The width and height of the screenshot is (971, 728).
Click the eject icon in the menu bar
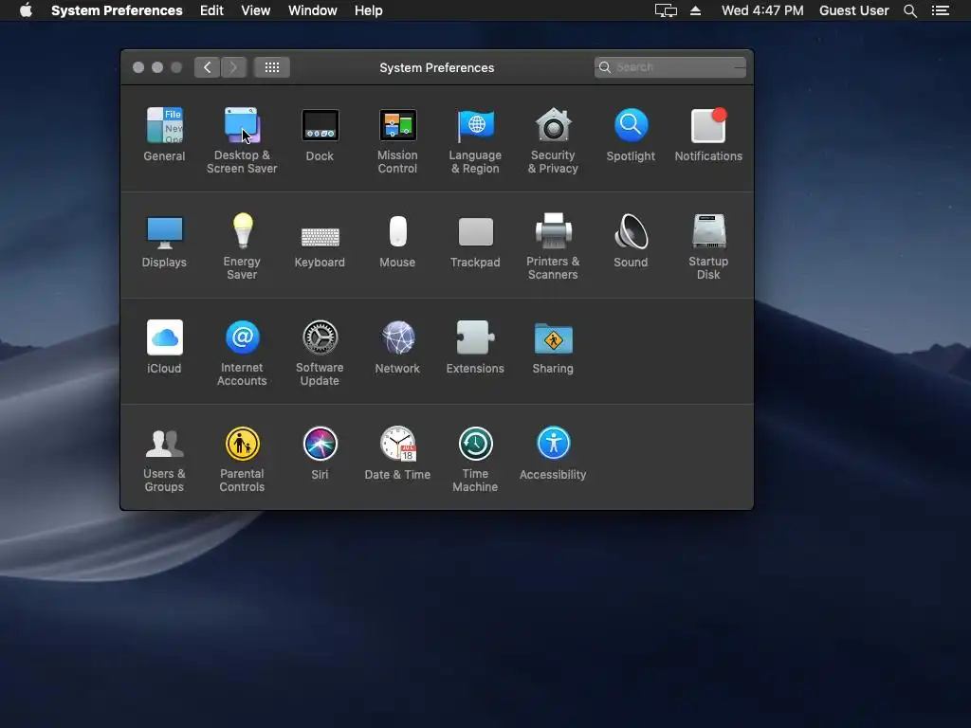(695, 10)
